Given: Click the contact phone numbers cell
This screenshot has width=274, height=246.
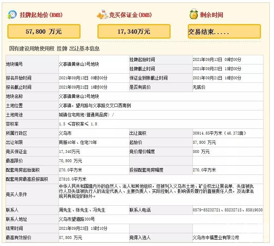Looking at the screenshot, I should [x=227, y=210].
